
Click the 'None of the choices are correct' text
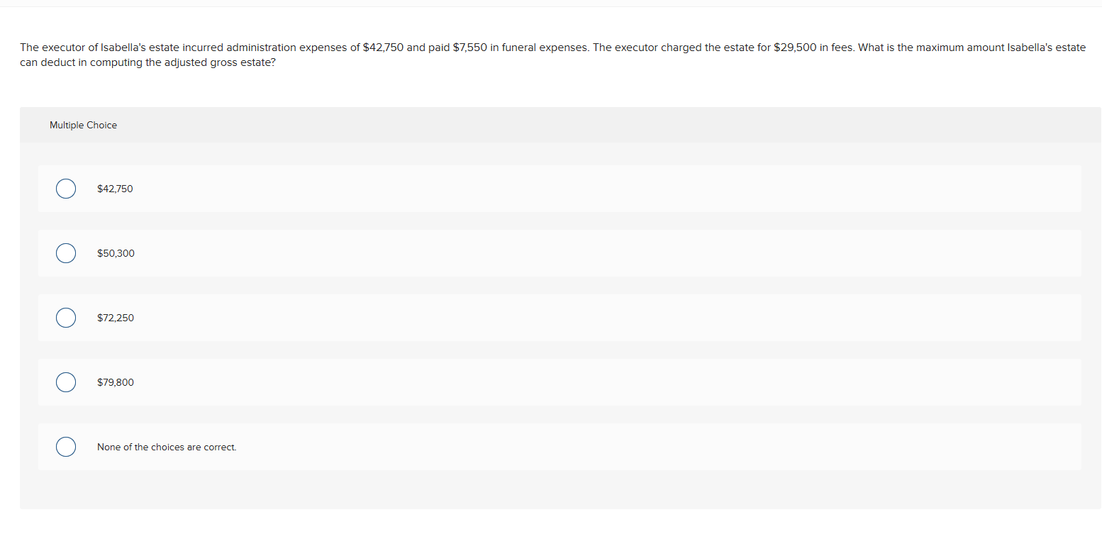pyautogui.click(x=167, y=447)
